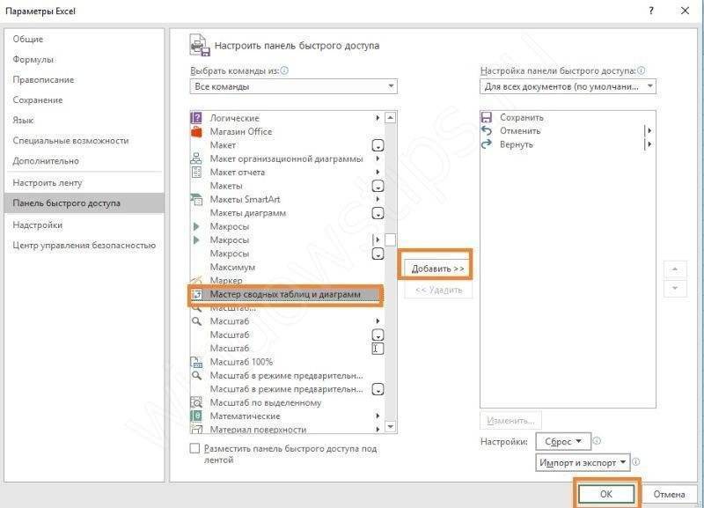This screenshot has height=508, width=704.
Task: Select the Маркер command
Action: pos(288,280)
